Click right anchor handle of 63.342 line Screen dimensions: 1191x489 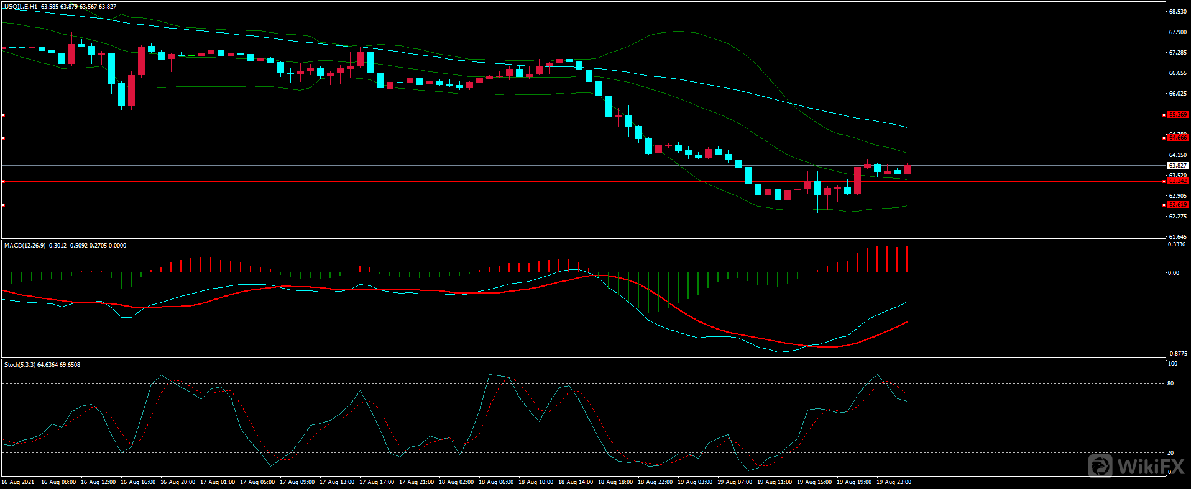[x=1164, y=181]
